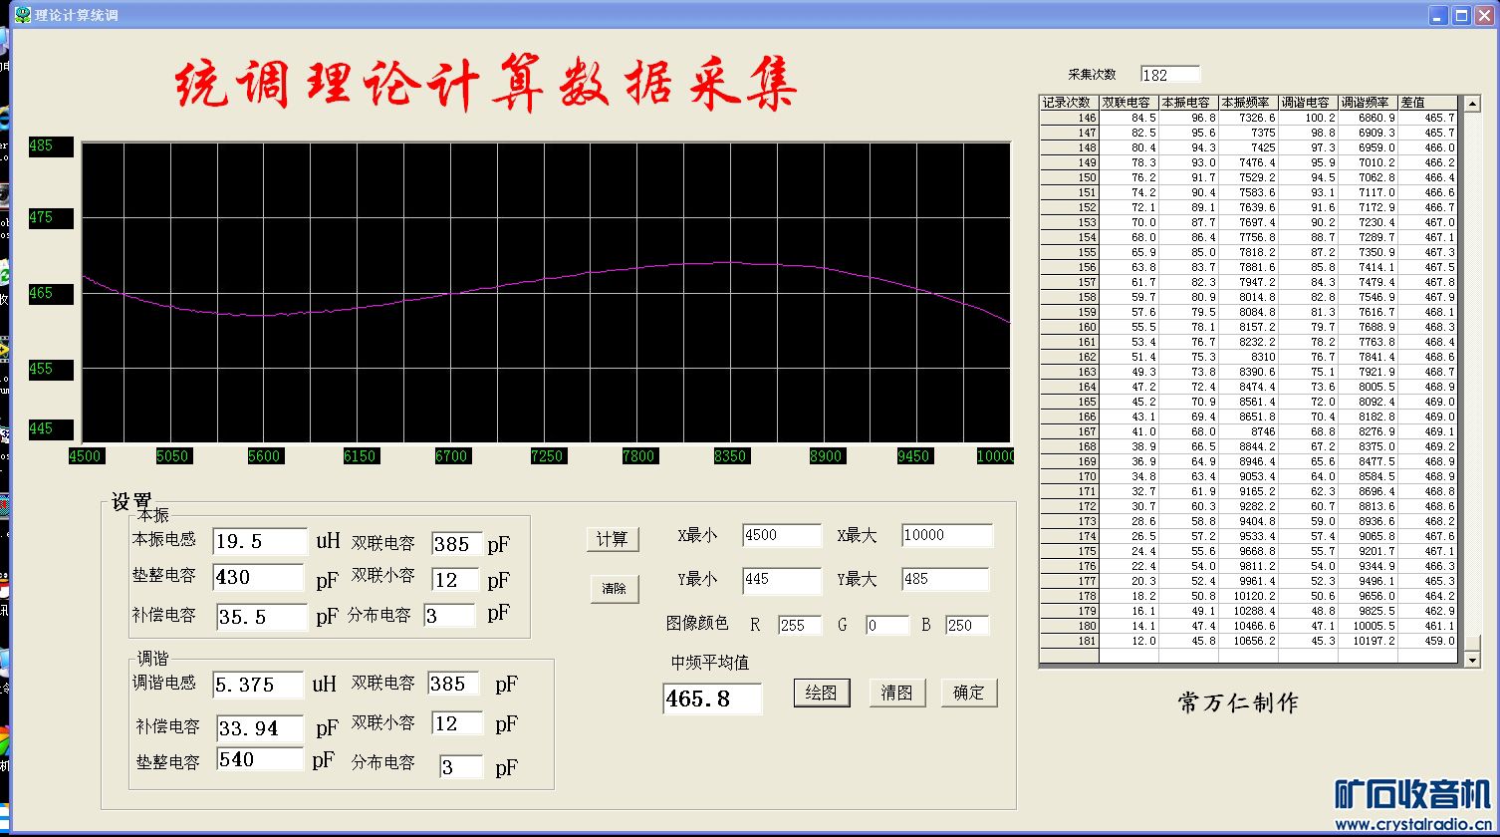
Task: Click the 调谐 补偿电容 field showing 33.94
Action: [261, 727]
